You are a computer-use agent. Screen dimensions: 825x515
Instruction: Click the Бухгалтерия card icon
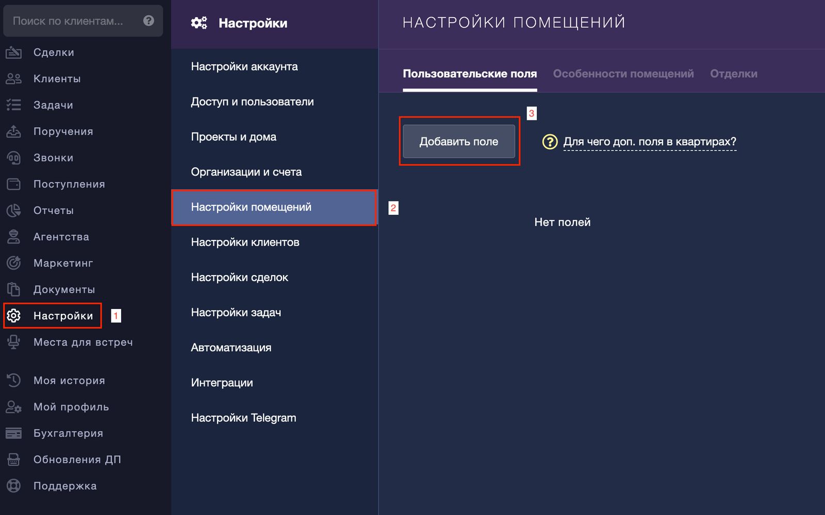tap(14, 433)
